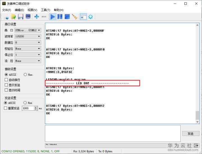Click the Tx: 0 Bytes counter
This screenshot has width=202, height=154.
[x=105, y=151]
